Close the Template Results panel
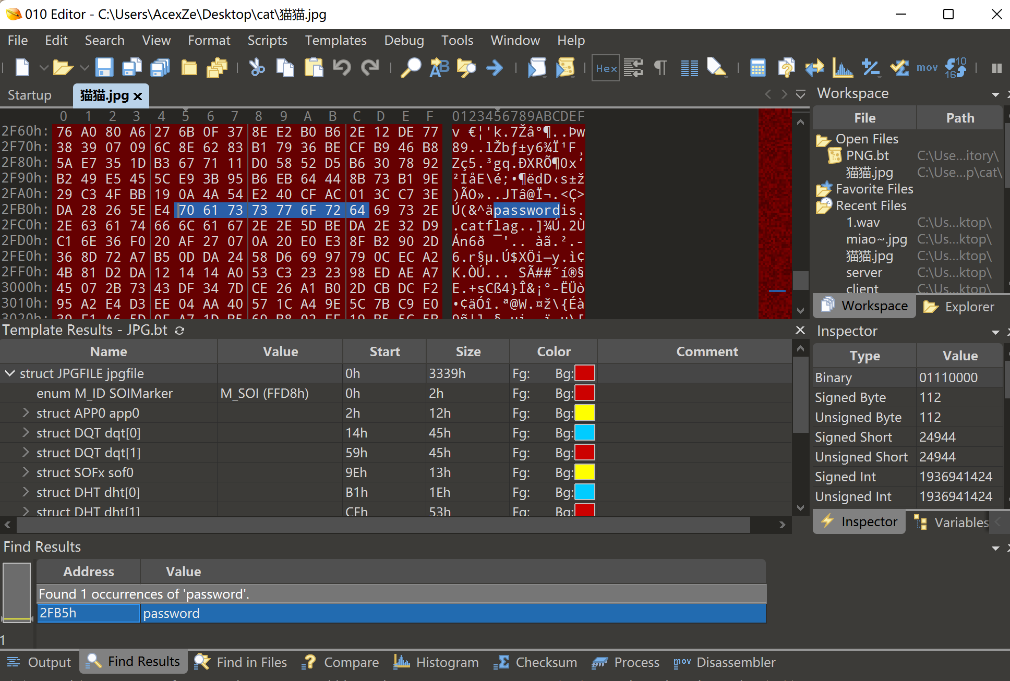Image resolution: width=1010 pixels, height=681 pixels. 800,330
